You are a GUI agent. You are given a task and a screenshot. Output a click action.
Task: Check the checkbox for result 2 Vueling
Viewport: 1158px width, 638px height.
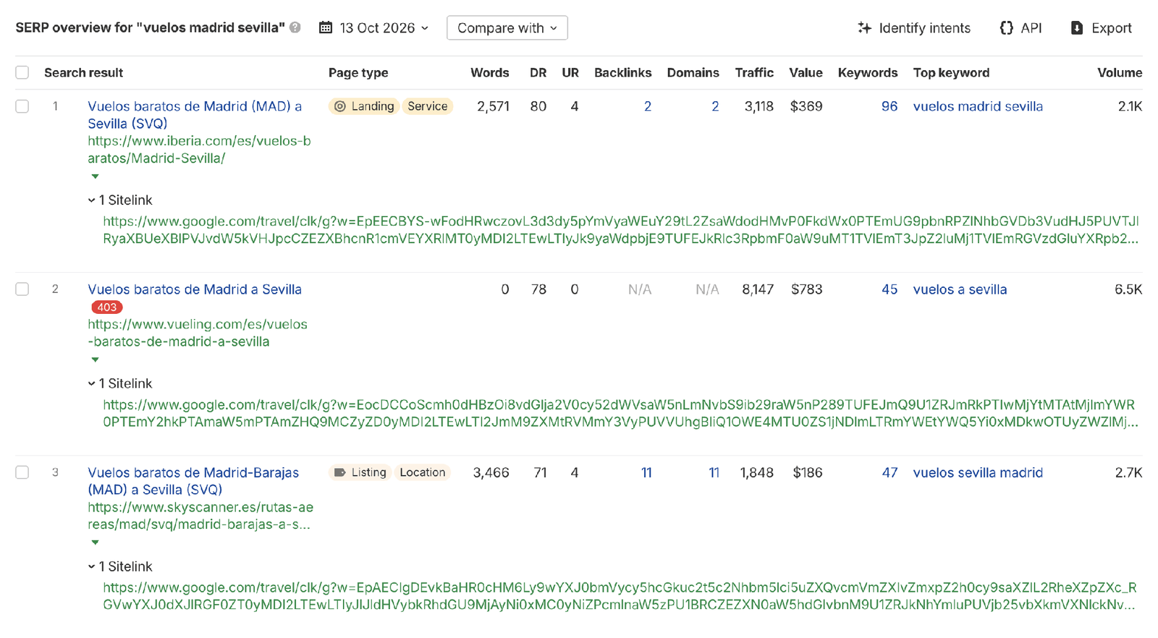[x=22, y=289]
